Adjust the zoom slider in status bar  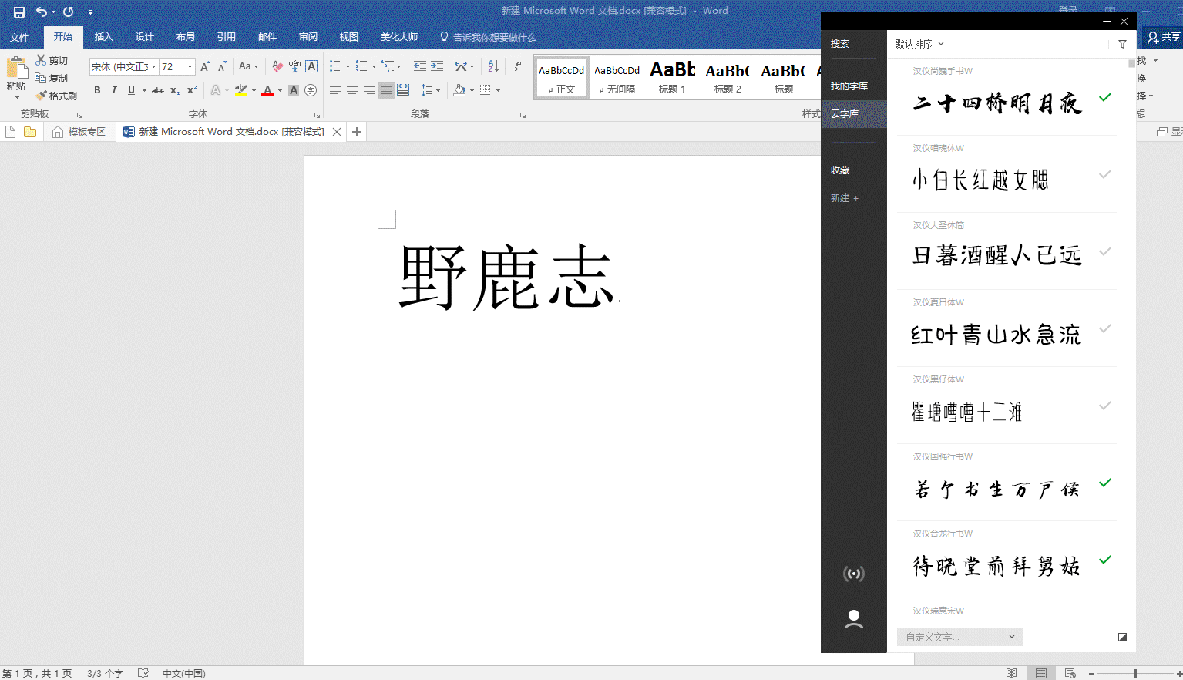[1134, 673]
